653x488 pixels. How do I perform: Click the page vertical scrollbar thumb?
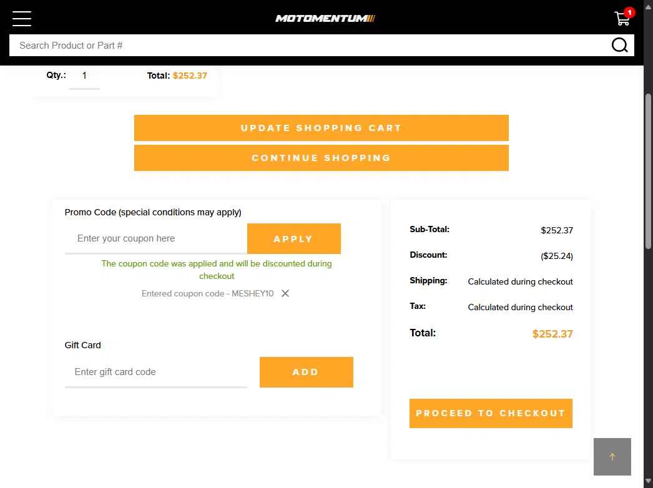[x=647, y=172]
